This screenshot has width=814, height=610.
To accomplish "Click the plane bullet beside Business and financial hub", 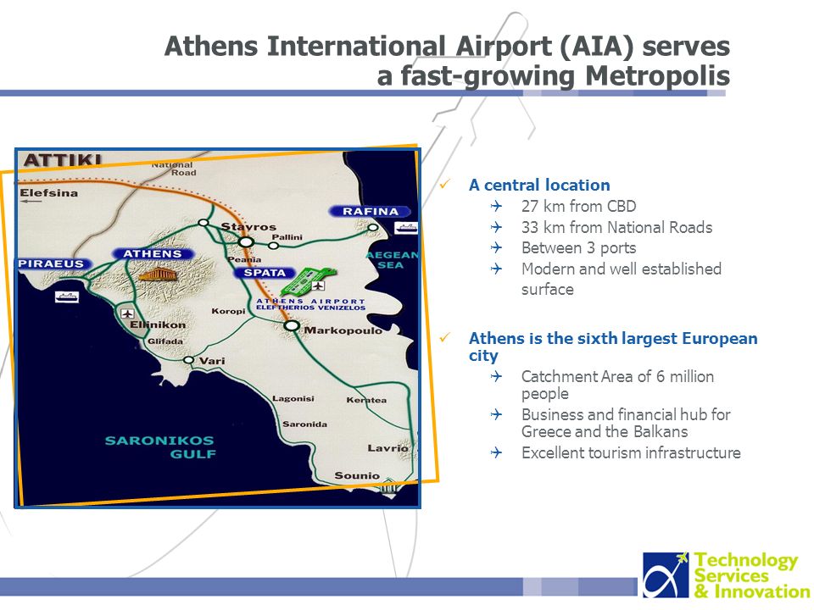I will pos(496,414).
